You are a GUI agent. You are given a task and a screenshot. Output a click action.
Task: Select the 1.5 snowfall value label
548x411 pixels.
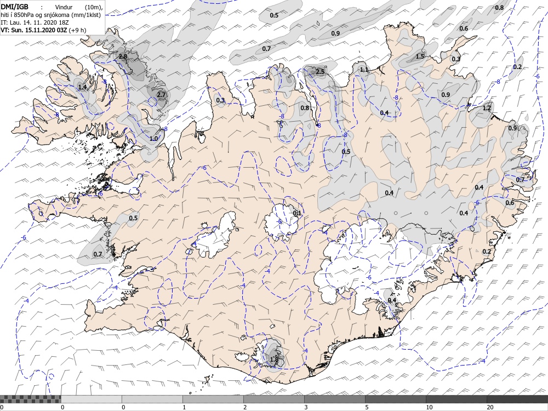pyautogui.click(x=420, y=56)
